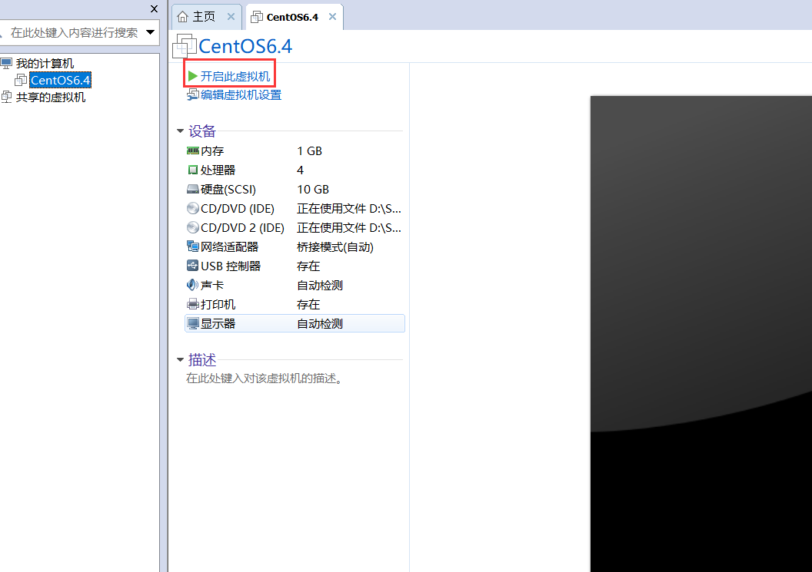The image size is (812, 572).
Task: Click the 显示器 自动检测 value
Action: pyautogui.click(x=320, y=323)
